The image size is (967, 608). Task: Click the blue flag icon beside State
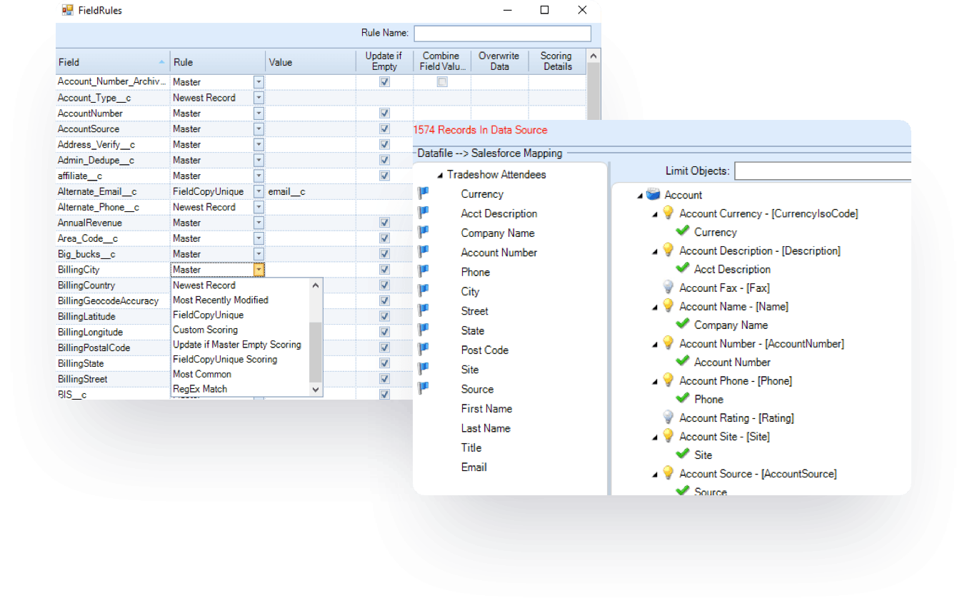pos(424,330)
